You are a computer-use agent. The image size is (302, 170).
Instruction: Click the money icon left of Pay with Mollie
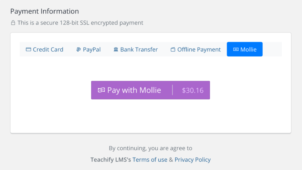click(102, 90)
